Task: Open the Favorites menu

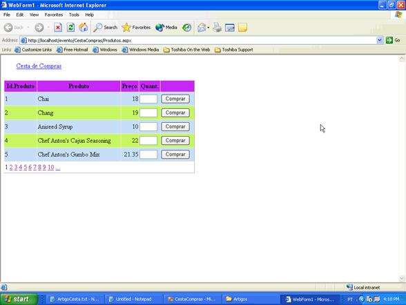Action: pos(54,14)
